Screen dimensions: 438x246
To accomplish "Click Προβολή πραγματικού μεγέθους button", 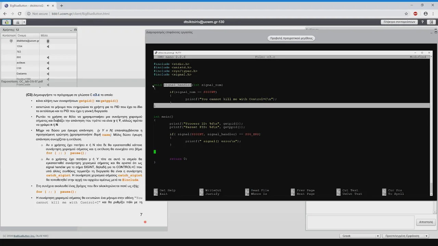I will click(292, 38).
